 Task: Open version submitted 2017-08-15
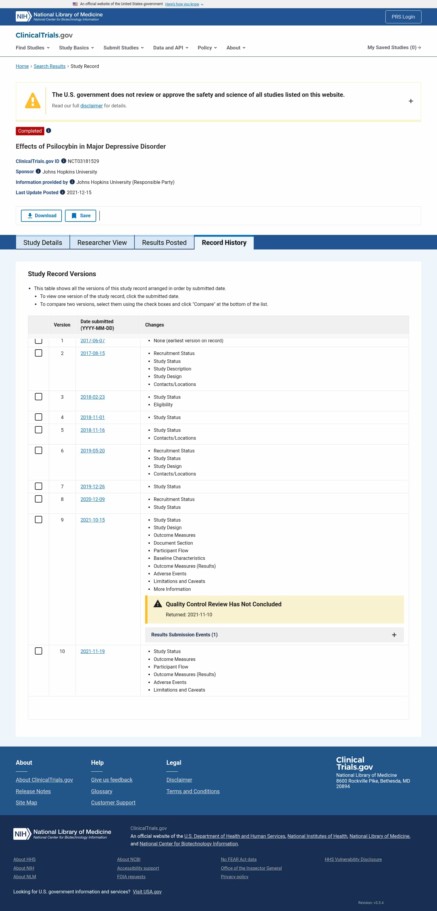tap(93, 353)
